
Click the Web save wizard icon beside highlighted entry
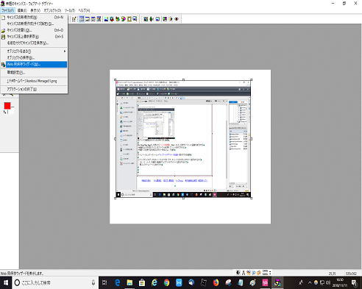pyautogui.click(x=3, y=65)
